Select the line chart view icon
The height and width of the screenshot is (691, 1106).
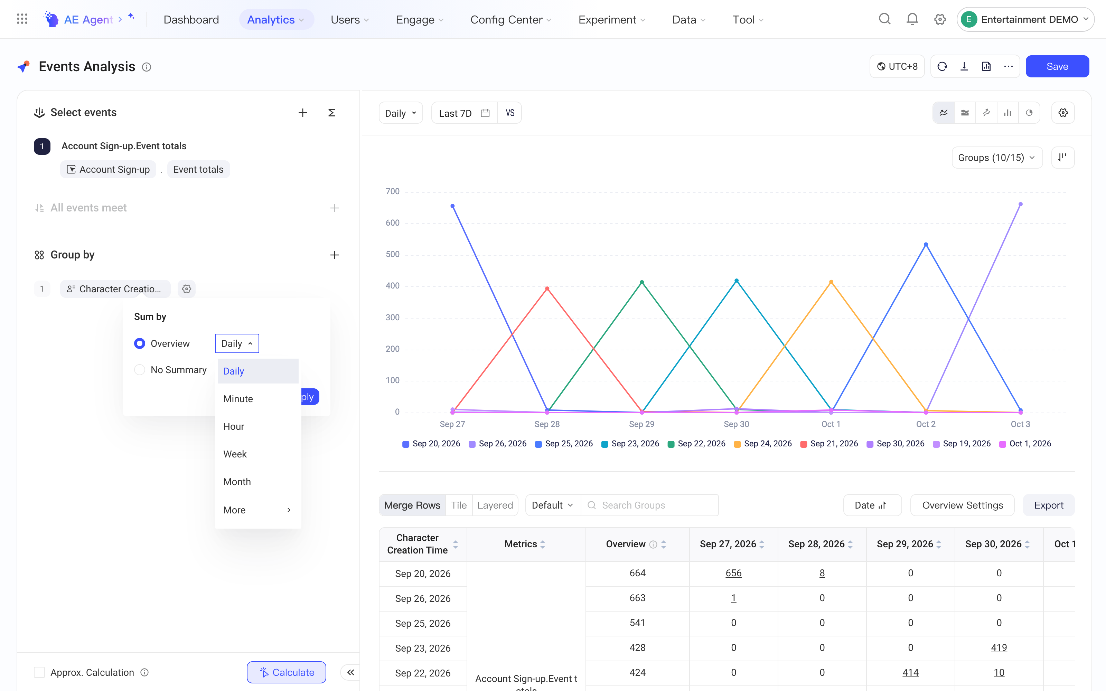[943, 113]
